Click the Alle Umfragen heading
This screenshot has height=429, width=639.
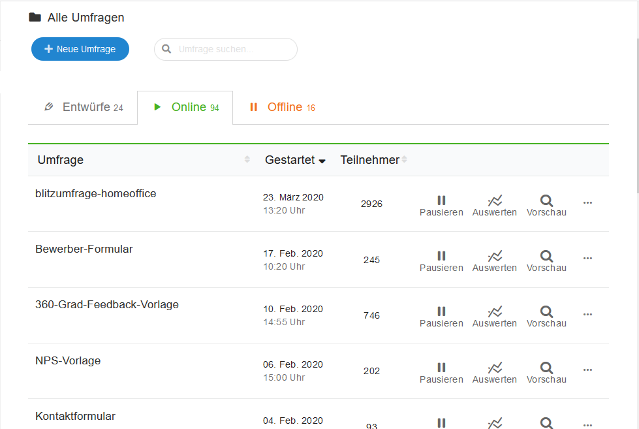[x=86, y=18]
